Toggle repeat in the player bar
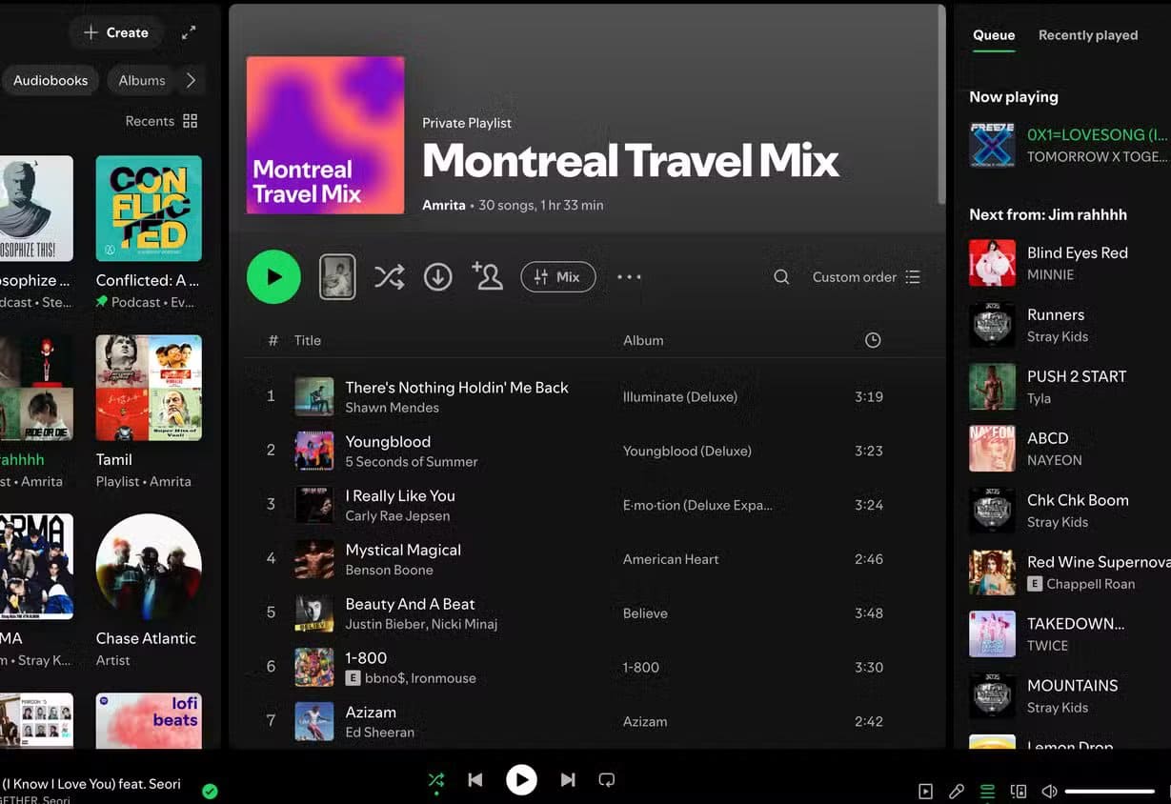The image size is (1171, 804). pos(607,780)
